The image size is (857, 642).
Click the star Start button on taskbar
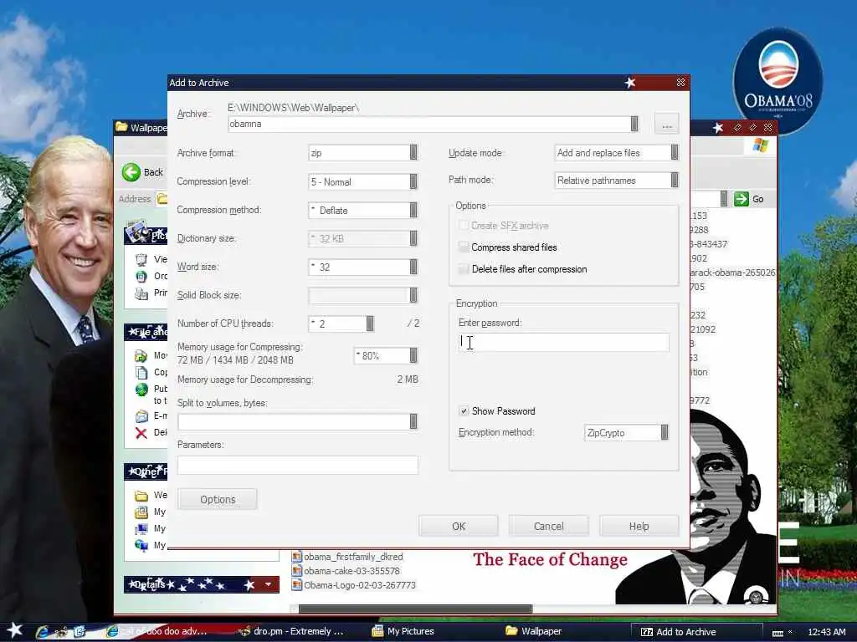point(15,630)
